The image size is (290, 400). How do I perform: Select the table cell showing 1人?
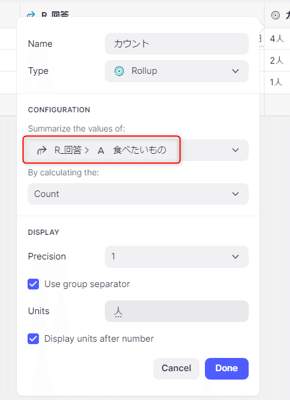[277, 82]
